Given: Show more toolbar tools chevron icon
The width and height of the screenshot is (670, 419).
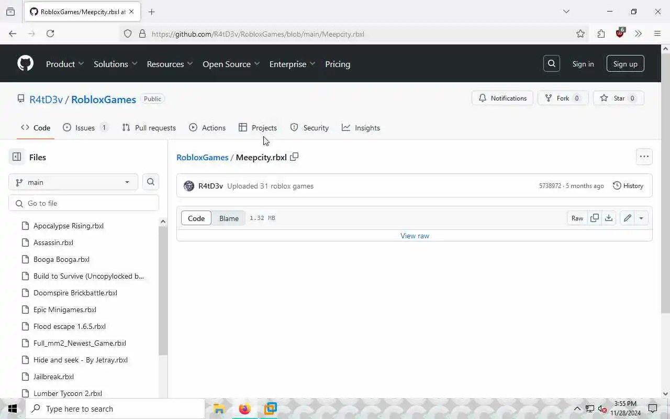Looking at the screenshot, I should tap(638, 34).
